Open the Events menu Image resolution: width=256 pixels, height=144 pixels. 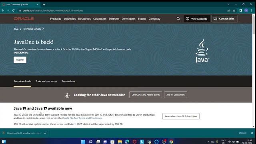142,19
